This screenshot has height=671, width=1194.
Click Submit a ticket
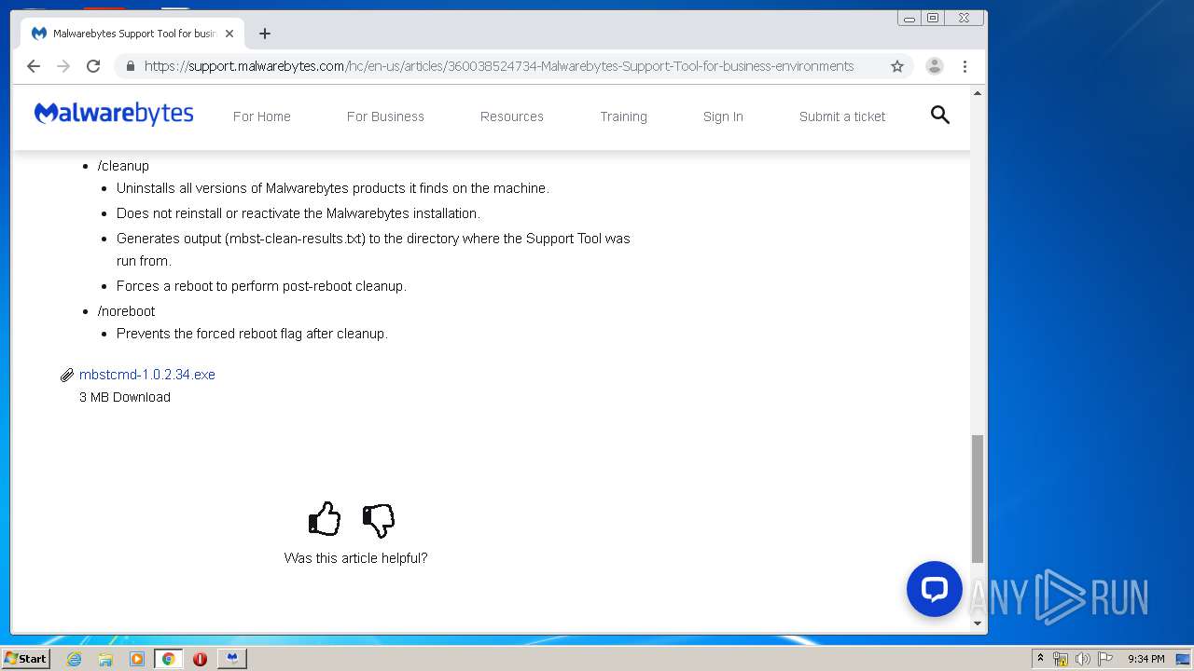pyautogui.click(x=842, y=116)
